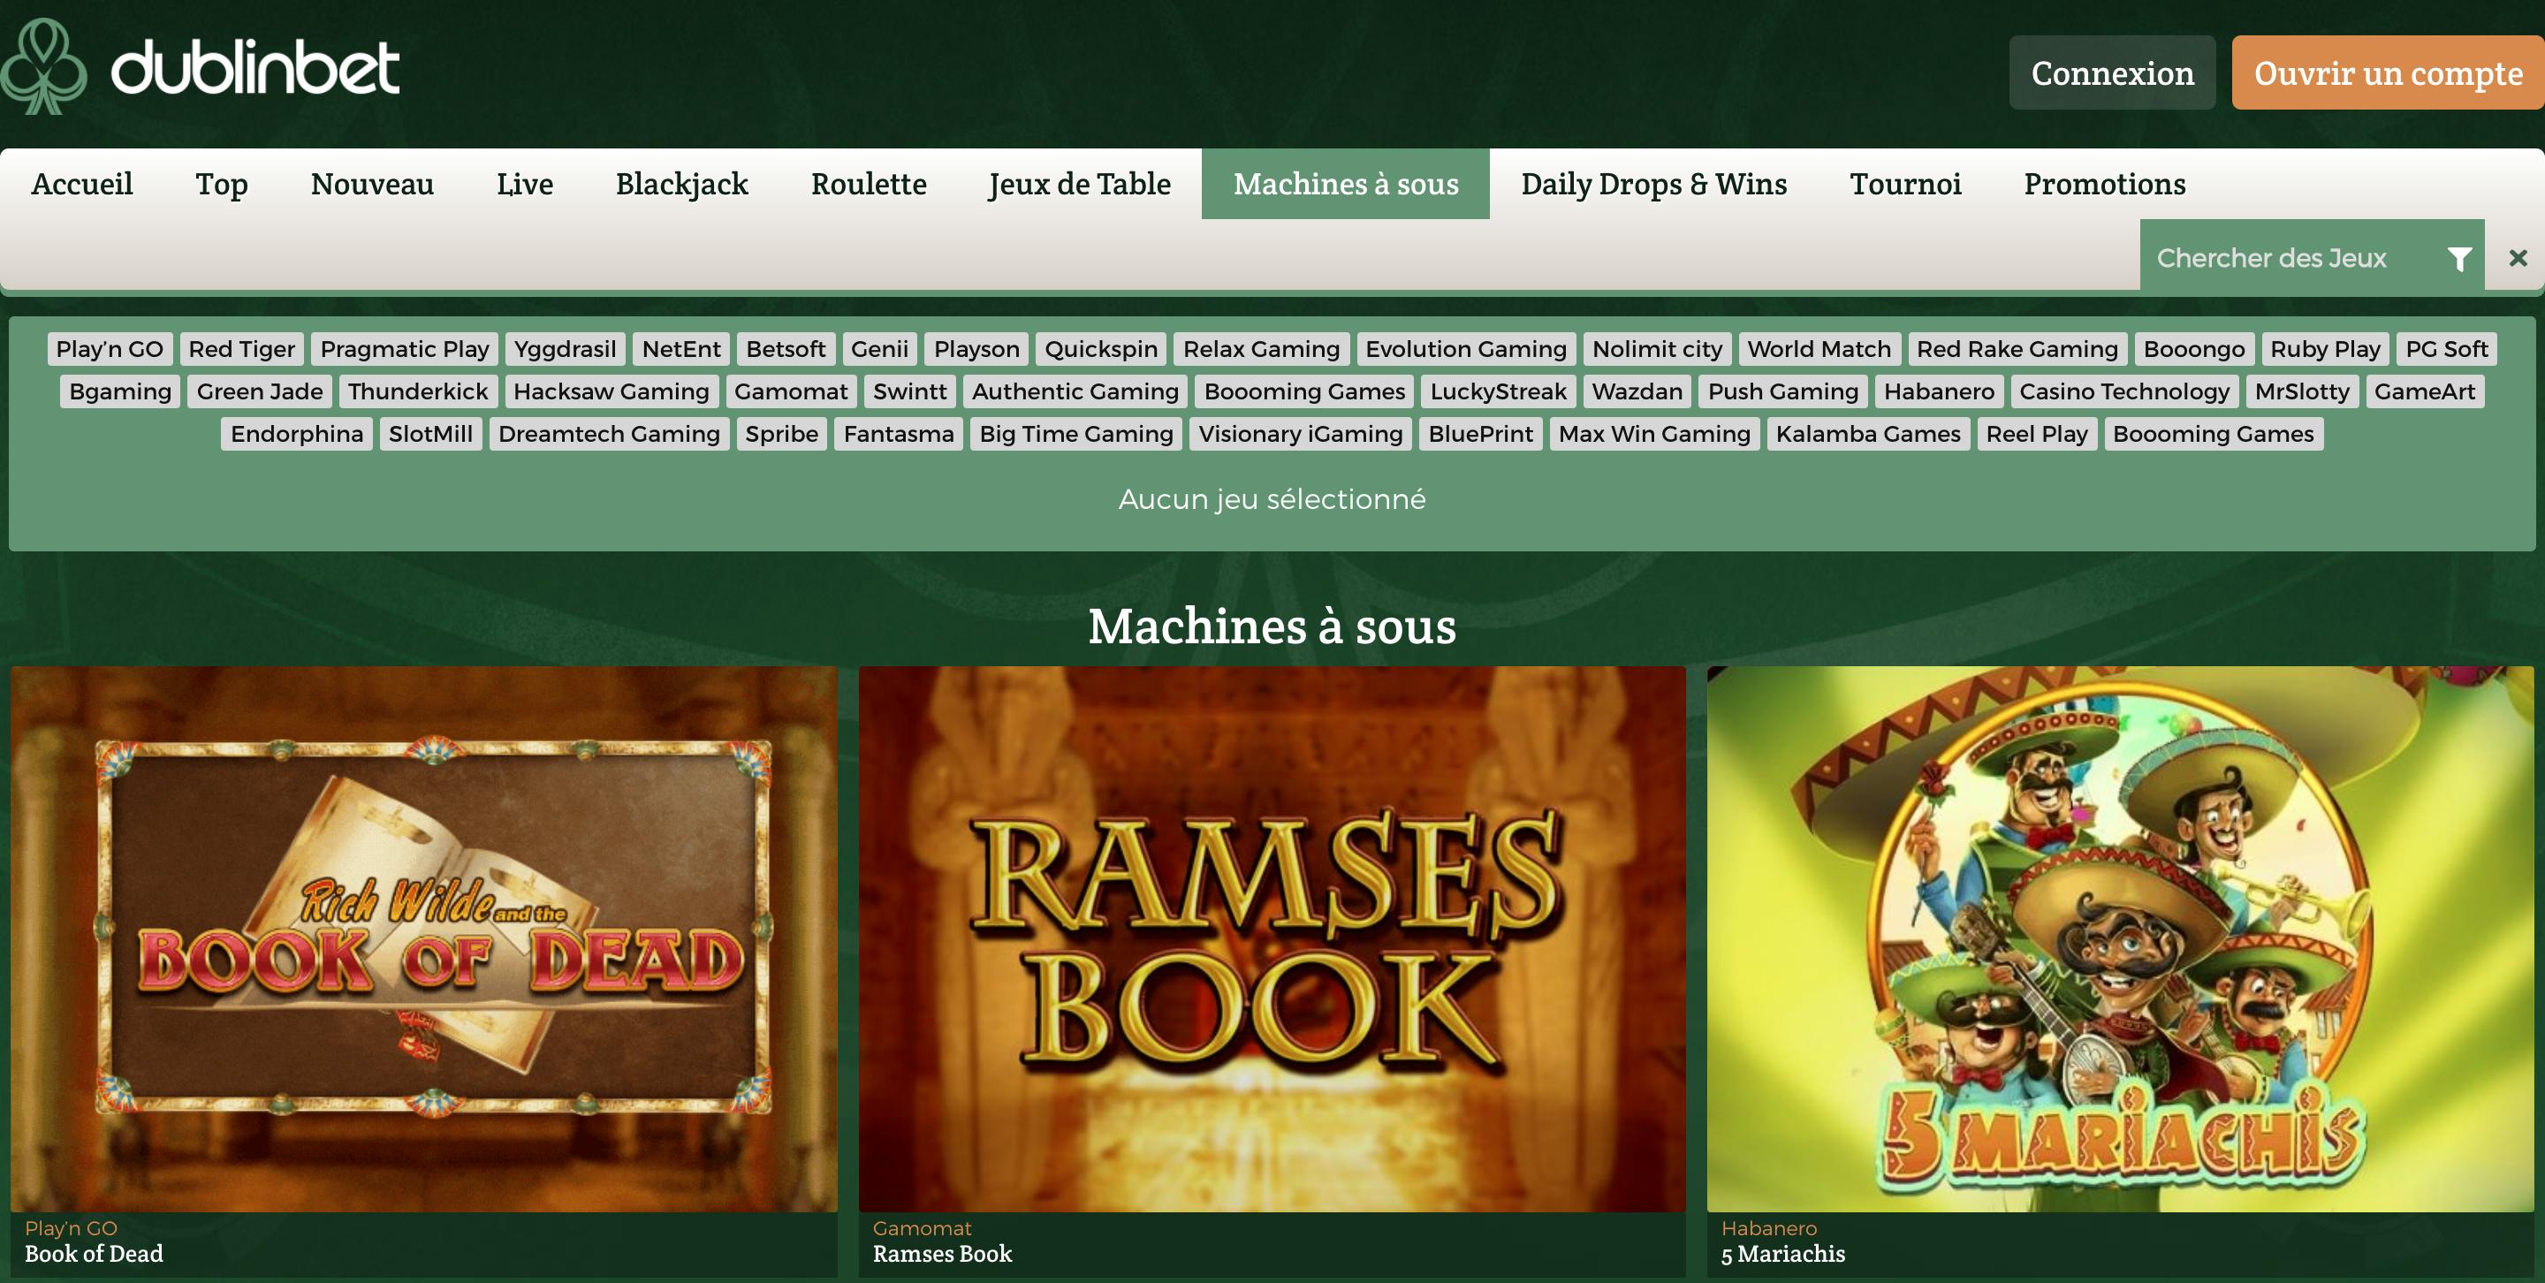Select the Casino Technology tag
Viewport: 2545px width, 1283px height.
(x=2124, y=391)
